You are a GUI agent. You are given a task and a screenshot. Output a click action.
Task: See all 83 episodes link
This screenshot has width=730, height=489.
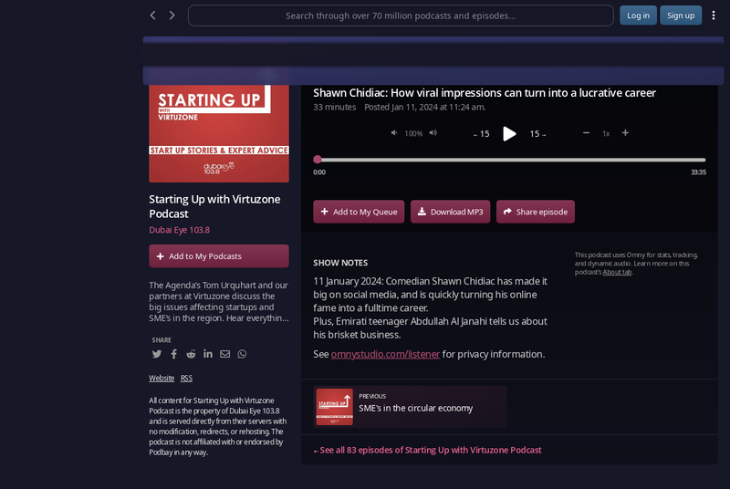[x=427, y=450]
